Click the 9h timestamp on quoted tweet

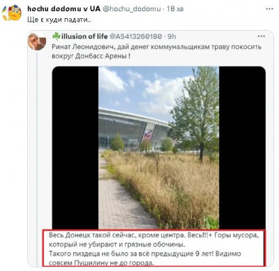tap(172, 36)
